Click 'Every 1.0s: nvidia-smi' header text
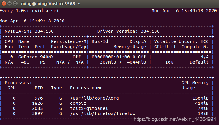The width and height of the screenshot is (219, 125). 30,11
